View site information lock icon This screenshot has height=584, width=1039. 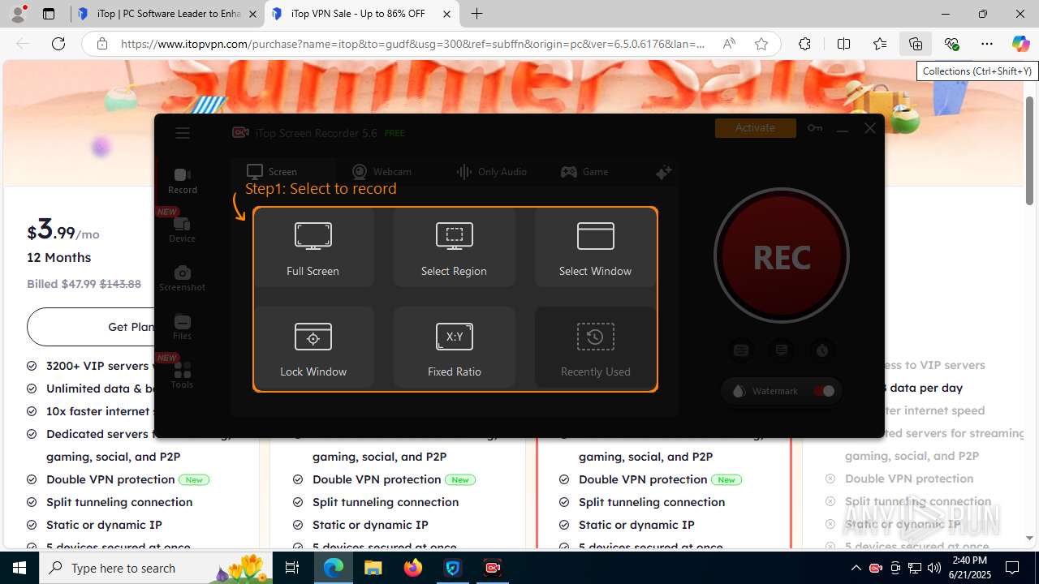[102, 44]
